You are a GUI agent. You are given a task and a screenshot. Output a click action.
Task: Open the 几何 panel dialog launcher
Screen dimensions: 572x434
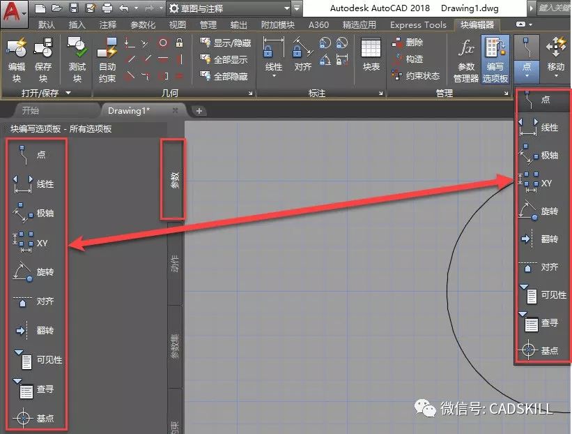250,93
